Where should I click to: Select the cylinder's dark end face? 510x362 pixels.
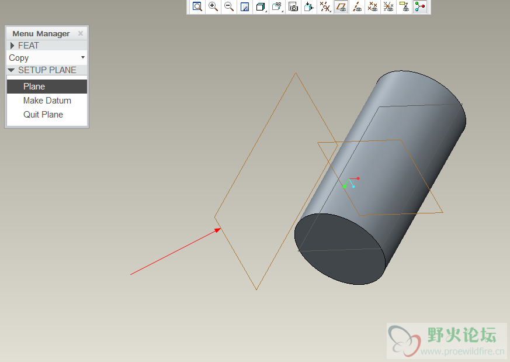340,249
